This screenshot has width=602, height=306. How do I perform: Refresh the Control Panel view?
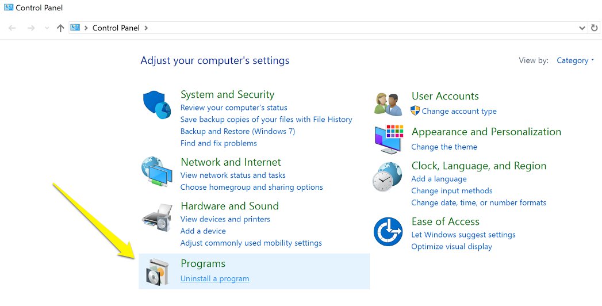coord(595,28)
